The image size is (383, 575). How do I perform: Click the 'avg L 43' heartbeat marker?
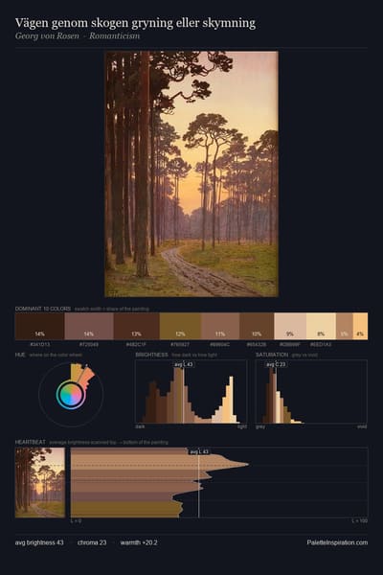coord(199,451)
